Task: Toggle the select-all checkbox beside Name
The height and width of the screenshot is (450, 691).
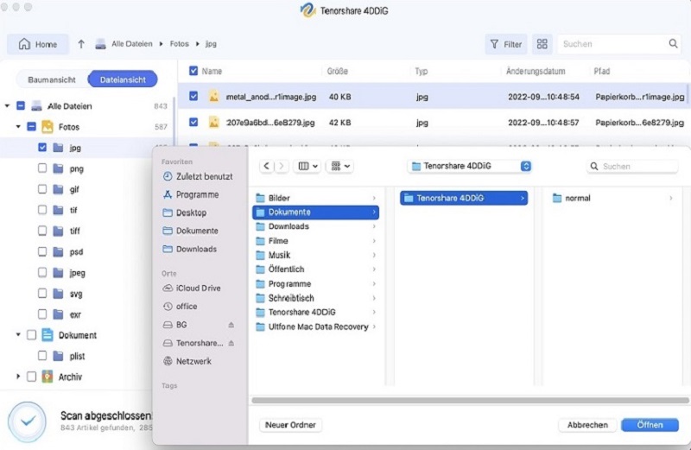Action: [x=193, y=71]
